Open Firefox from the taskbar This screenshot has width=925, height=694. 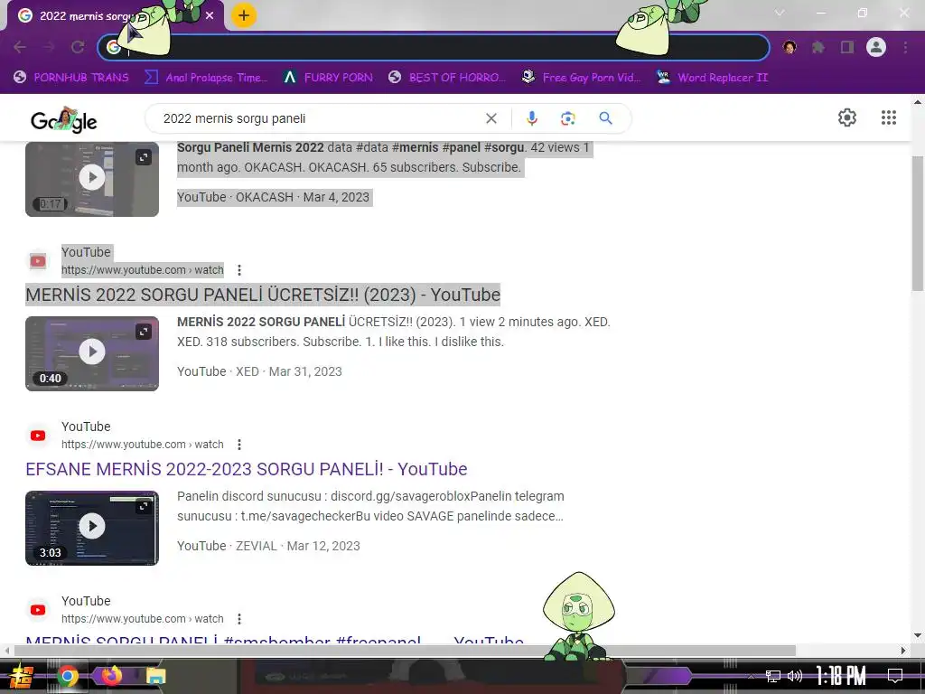tap(112, 676)
